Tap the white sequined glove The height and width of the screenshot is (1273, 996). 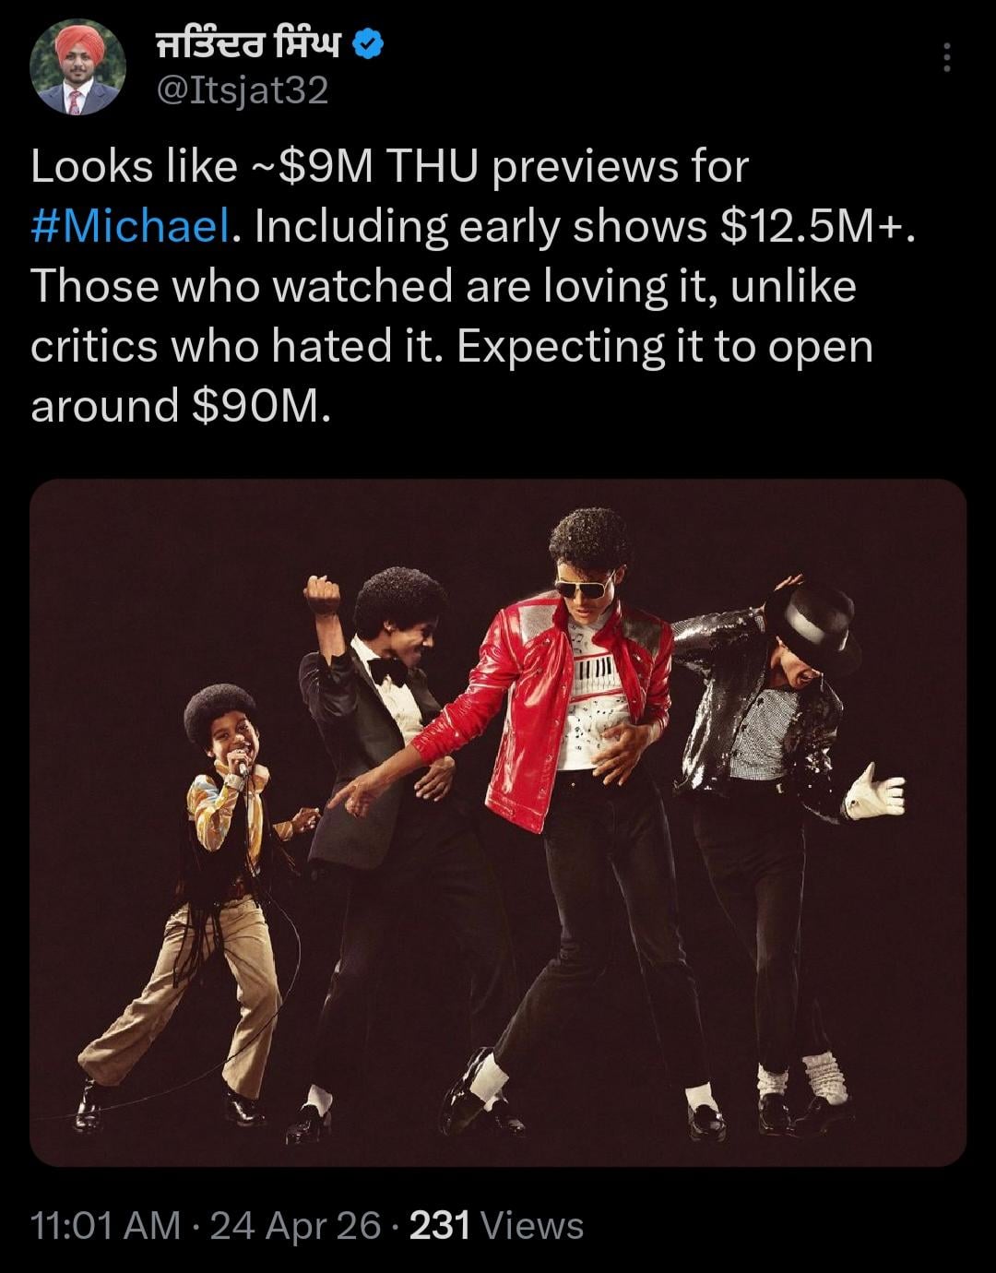coord(874,793)
